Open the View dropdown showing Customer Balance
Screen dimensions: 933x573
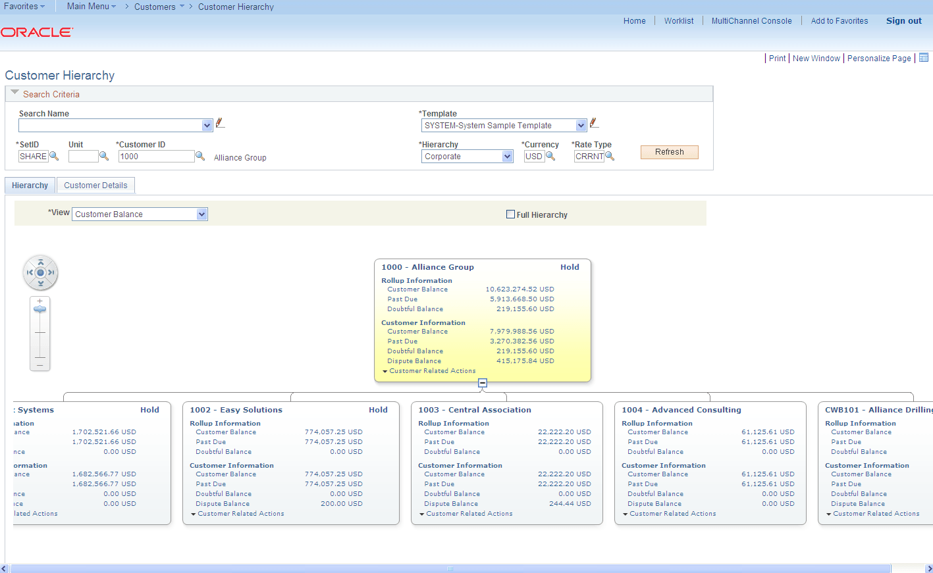pyautogui.click(x=201, y=214)
